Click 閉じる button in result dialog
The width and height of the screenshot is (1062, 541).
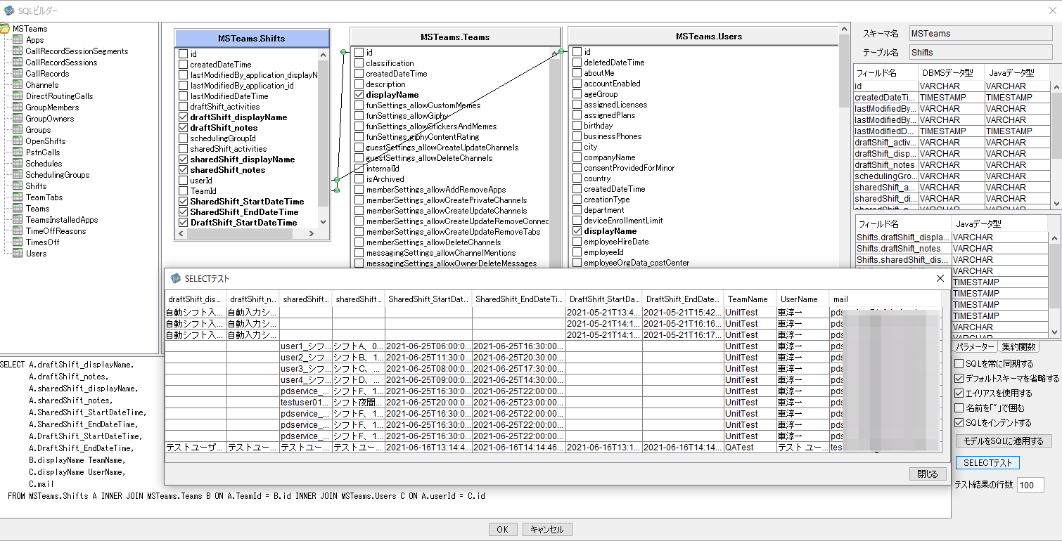click(x=927, y=474)
